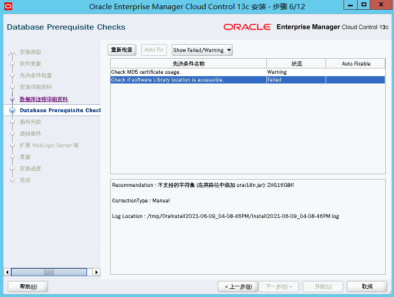Maximize the installer window
394x297 pixels.
[x=364, y=5]
